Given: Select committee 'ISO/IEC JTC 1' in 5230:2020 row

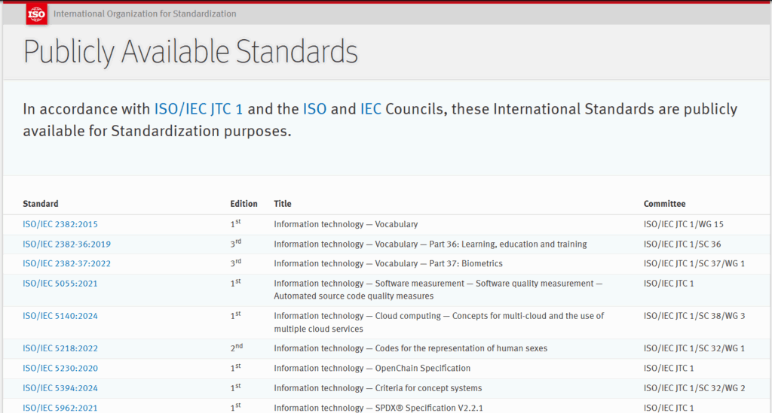Looking at the screenshot, I should [x=669, y=369].
